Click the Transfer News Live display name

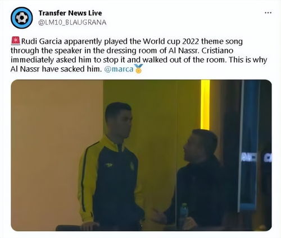70,13
